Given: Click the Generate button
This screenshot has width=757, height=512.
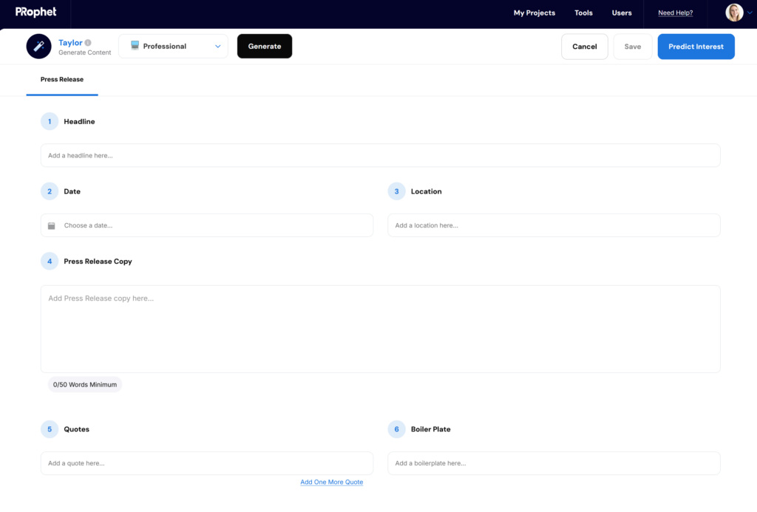Looking at the screenshot, I should coord(265,47).
